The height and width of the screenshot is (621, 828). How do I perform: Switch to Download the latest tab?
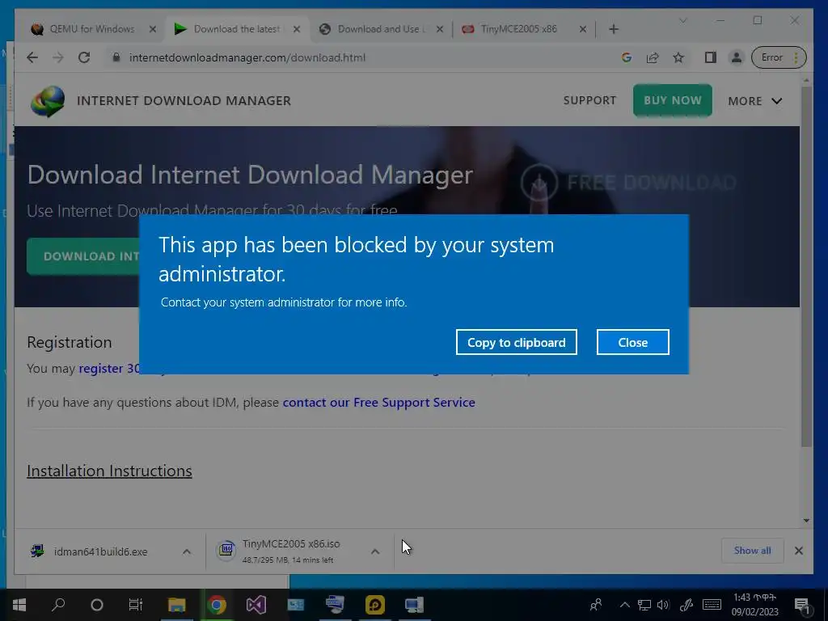(x=237, y=29)
